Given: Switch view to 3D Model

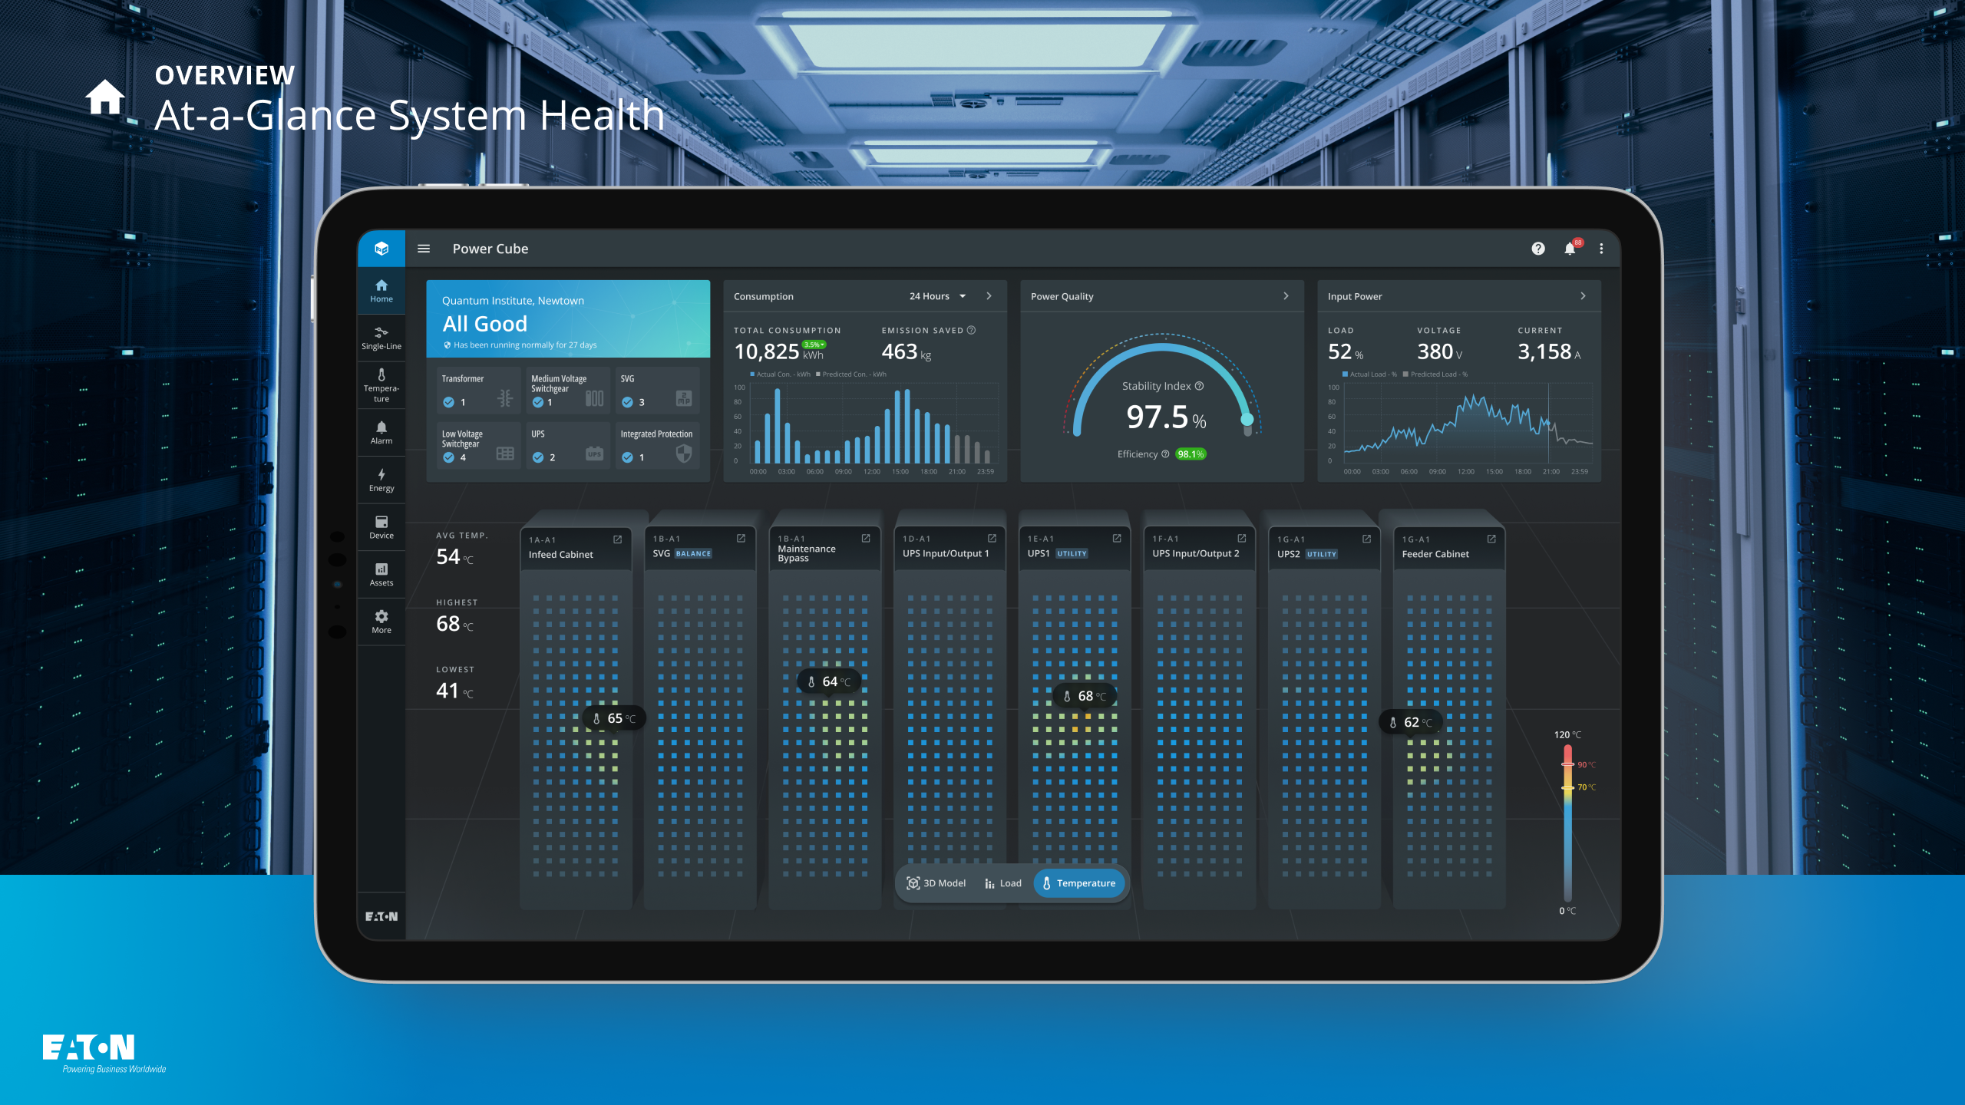Looking at the screenshot, I should (936, 883).
